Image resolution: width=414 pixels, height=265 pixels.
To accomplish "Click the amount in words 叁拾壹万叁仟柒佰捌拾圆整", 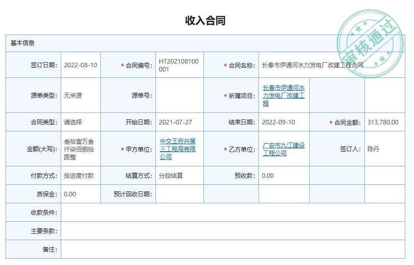I will (79, 149).
